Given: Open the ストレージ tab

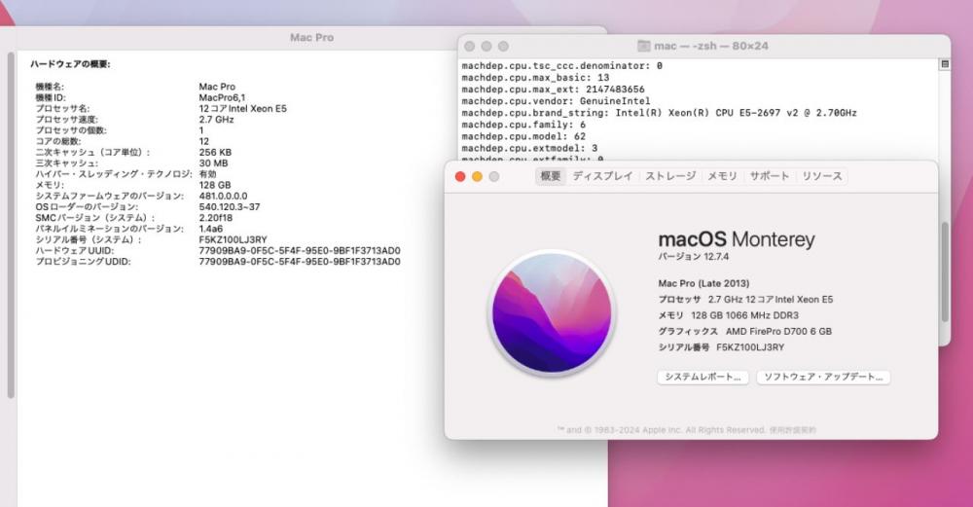Looking at the screenshot, I should point(670,176).
